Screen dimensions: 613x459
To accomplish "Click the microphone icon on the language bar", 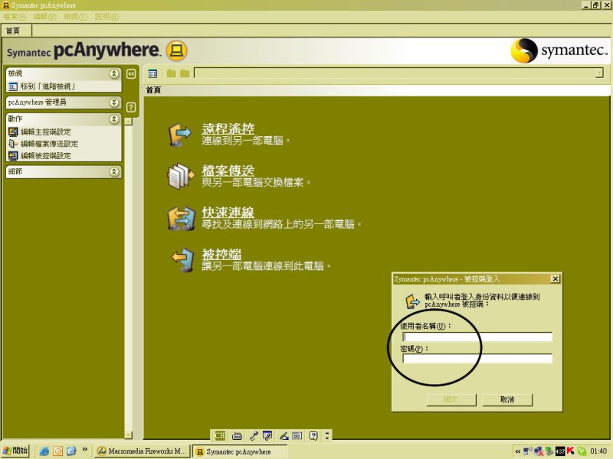I will (254, 435).
